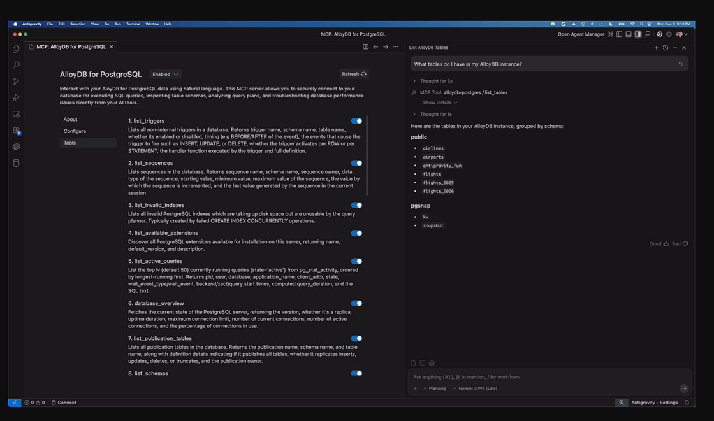714x421 pixels.
Task: Expand the Thought for 3s section
Action: click(x=433, y=81)
